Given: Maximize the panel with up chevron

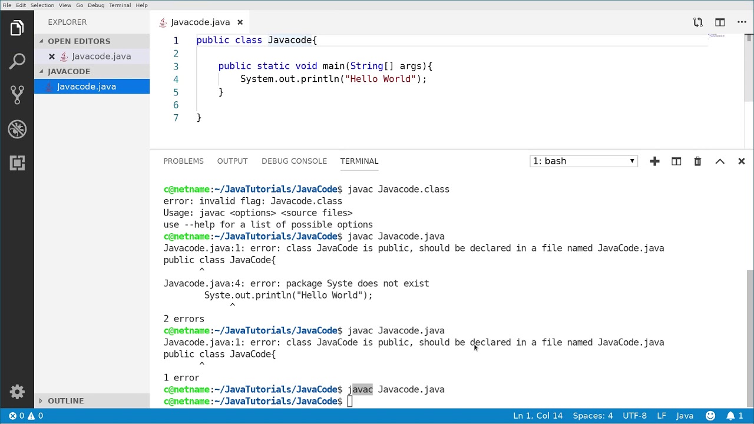Looking at the screenshot, I should [x=720, y=161].
